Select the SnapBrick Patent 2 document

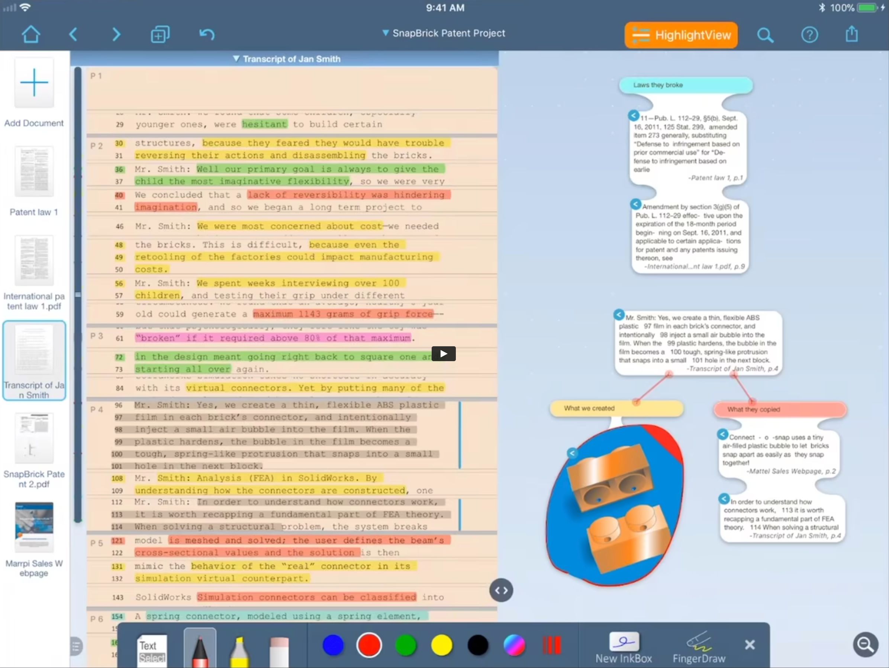tap(34, 442)
